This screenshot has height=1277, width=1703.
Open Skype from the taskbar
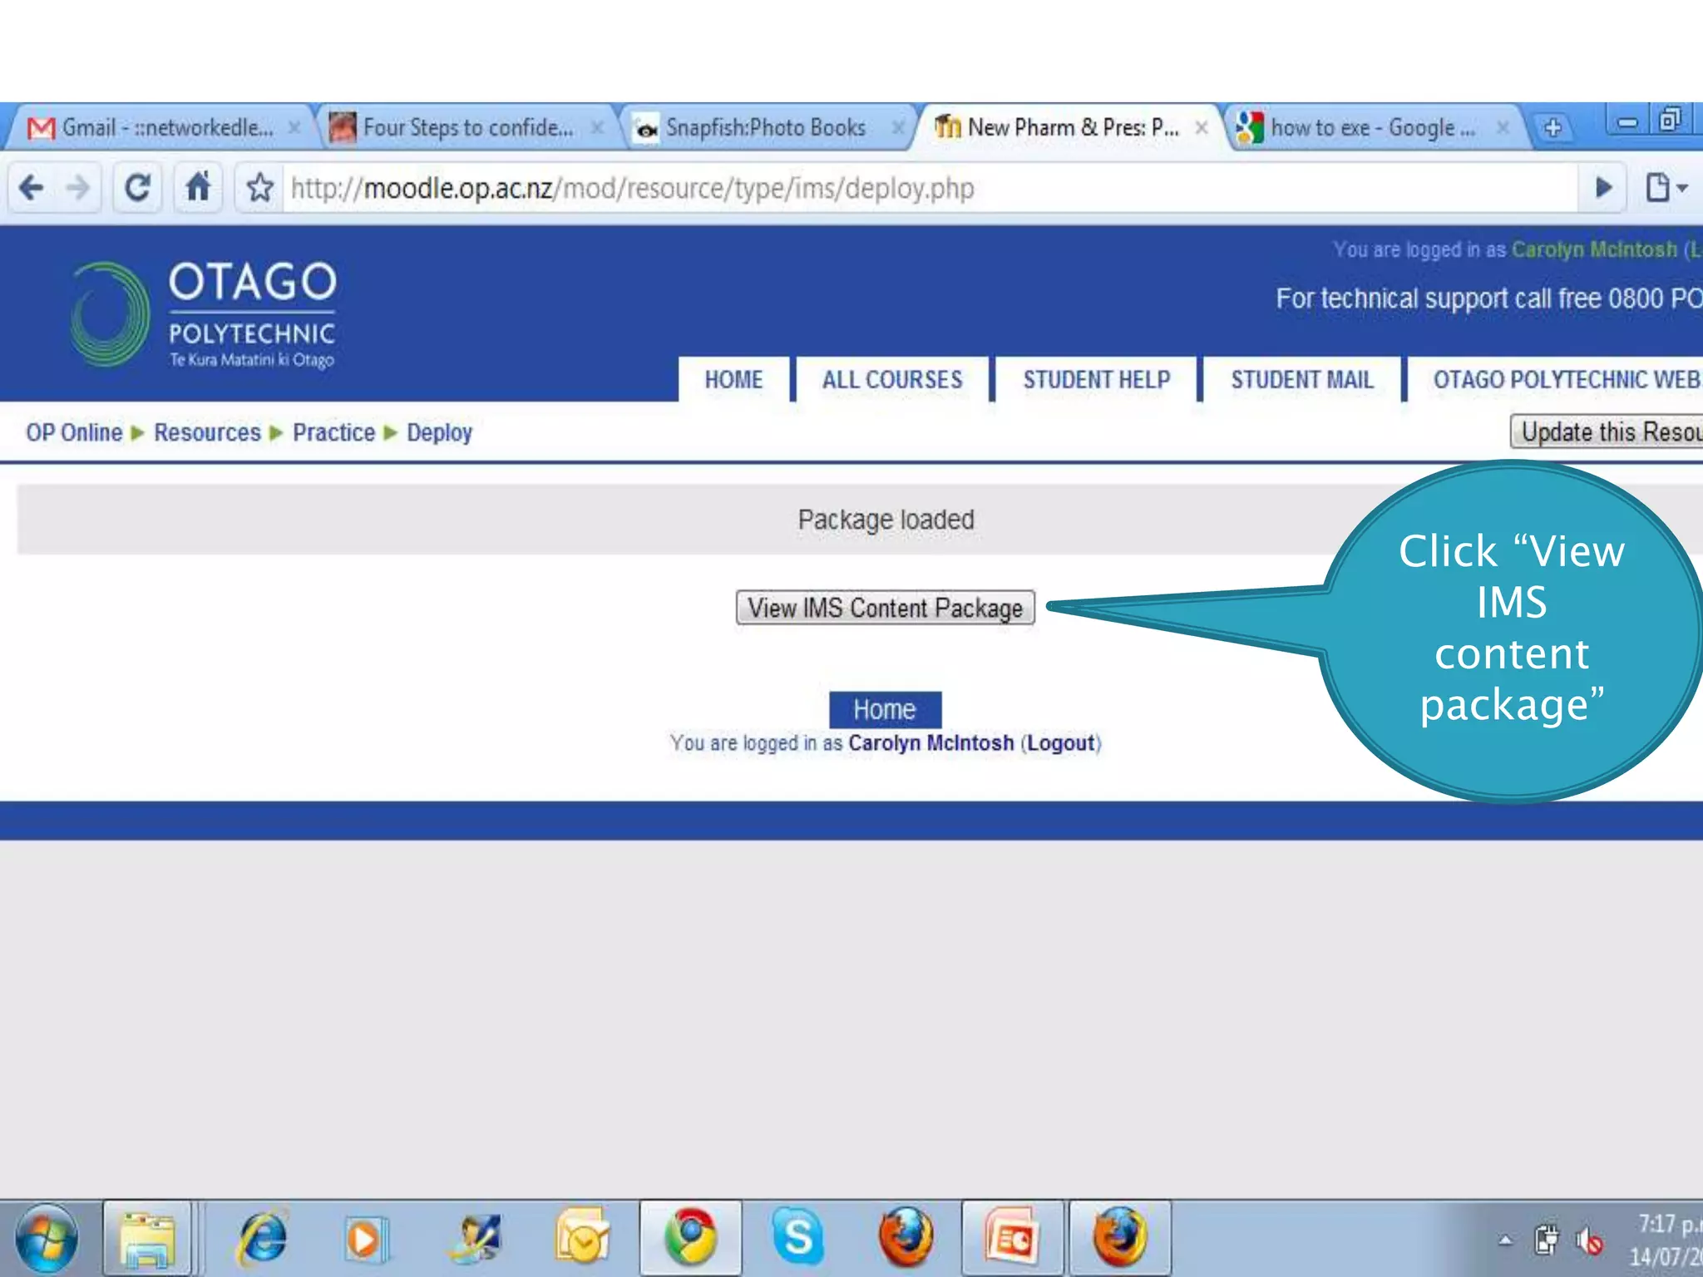pos(798,1238)
